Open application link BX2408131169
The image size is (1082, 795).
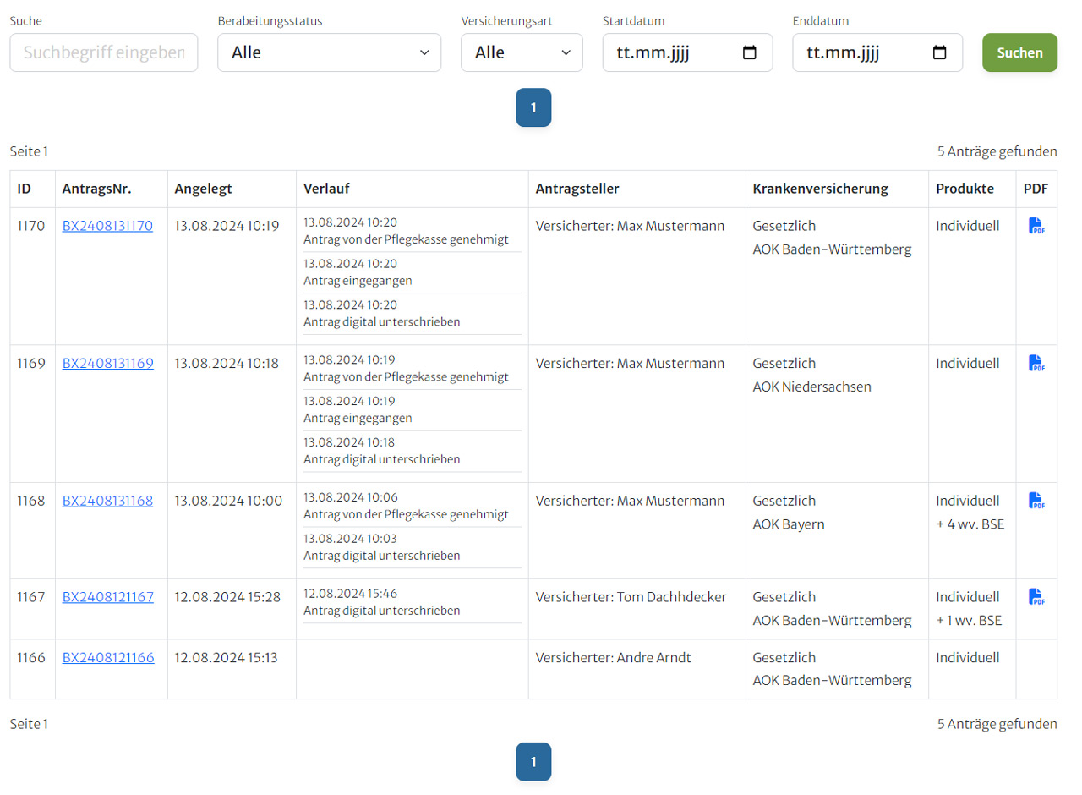[107, 363]
